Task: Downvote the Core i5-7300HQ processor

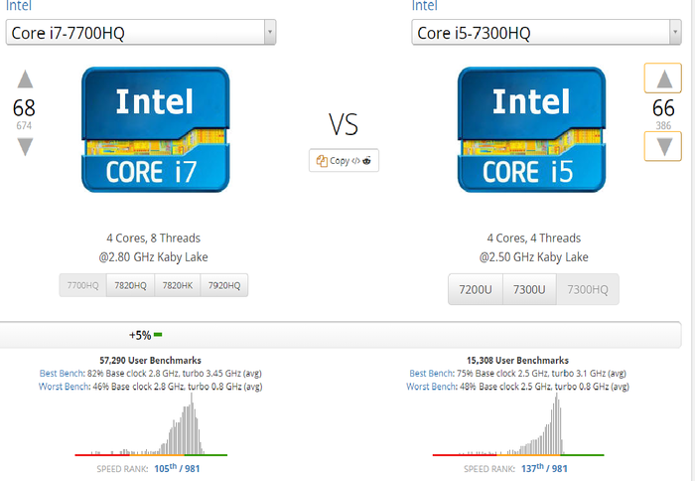Action: pyautogui.click(x=663, y=146)
